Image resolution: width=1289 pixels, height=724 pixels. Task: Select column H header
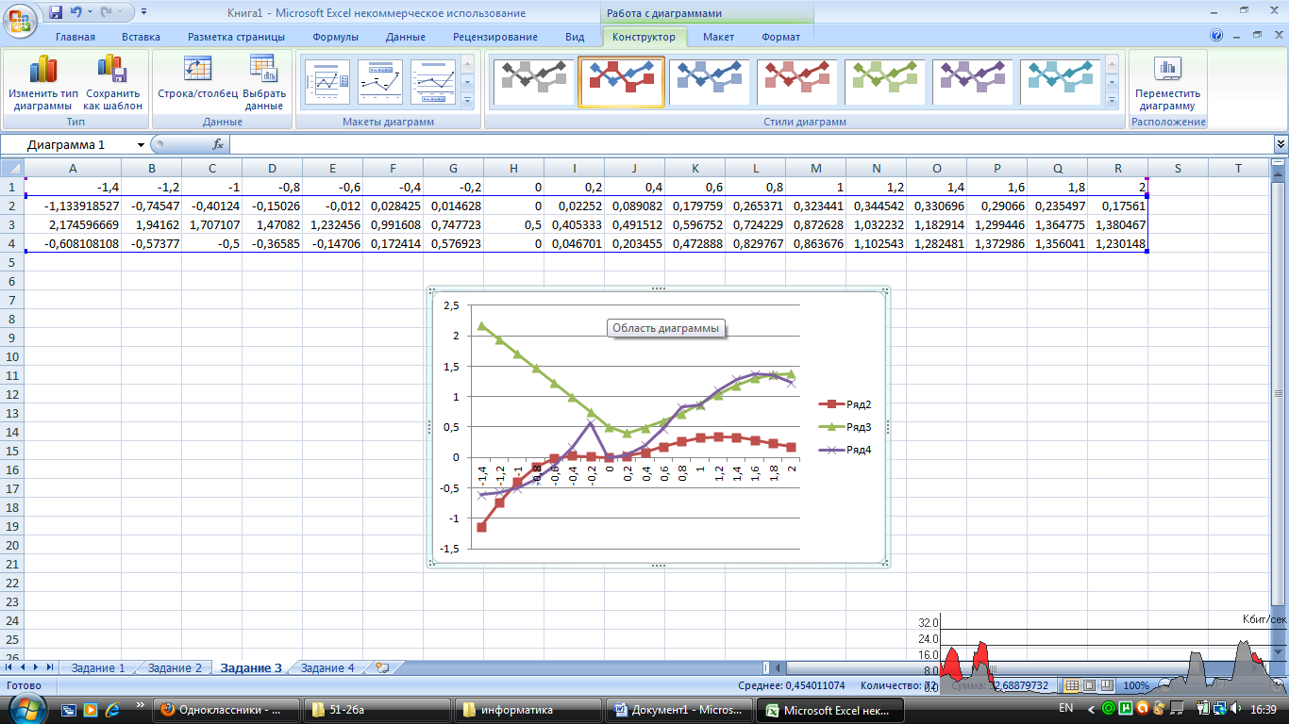(513, 168)
